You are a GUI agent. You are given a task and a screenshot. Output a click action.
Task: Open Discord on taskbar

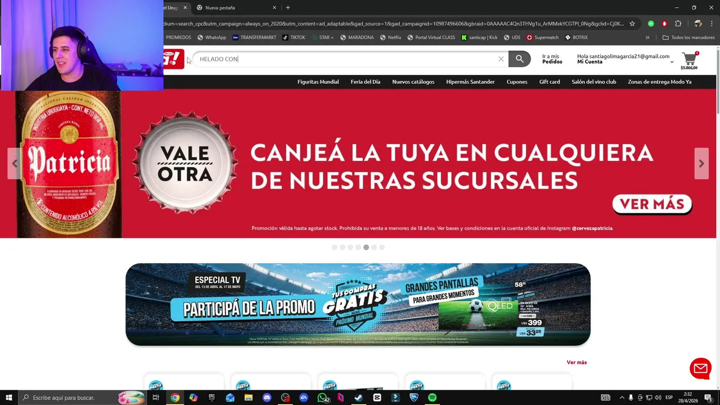click(267, 398)
